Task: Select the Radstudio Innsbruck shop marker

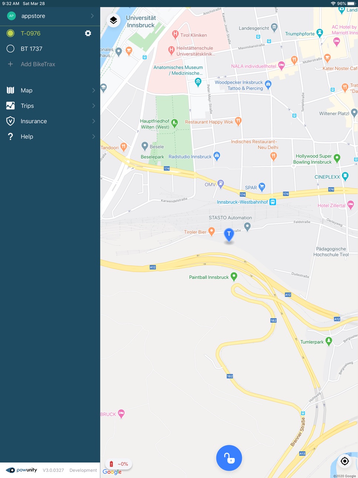Action: 217,156
